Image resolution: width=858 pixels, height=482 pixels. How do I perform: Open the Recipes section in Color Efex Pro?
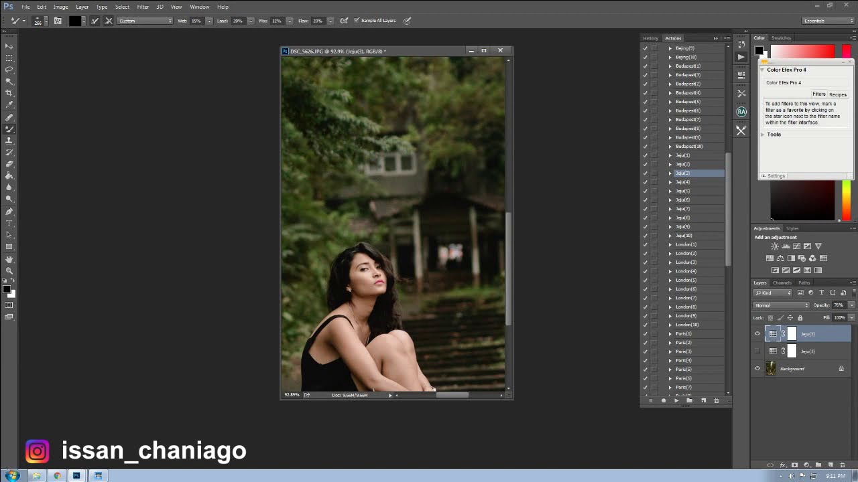coord(837,94)
